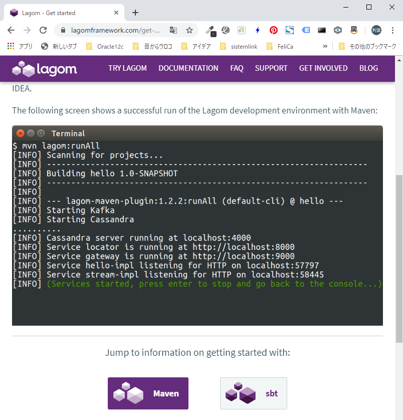Click the eye-shaped extension icon
This screenshot has width=403, height=420.
click(337, 30)
